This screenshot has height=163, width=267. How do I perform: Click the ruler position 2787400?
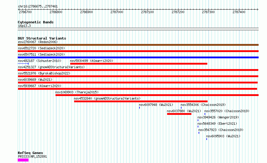click(x=239, y=12)
